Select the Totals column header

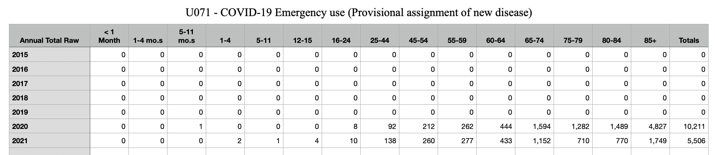click(689, 36)
